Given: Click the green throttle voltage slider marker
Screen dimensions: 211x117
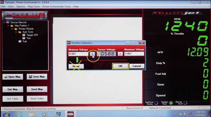Looking at the screenshot, I should 77,60.
